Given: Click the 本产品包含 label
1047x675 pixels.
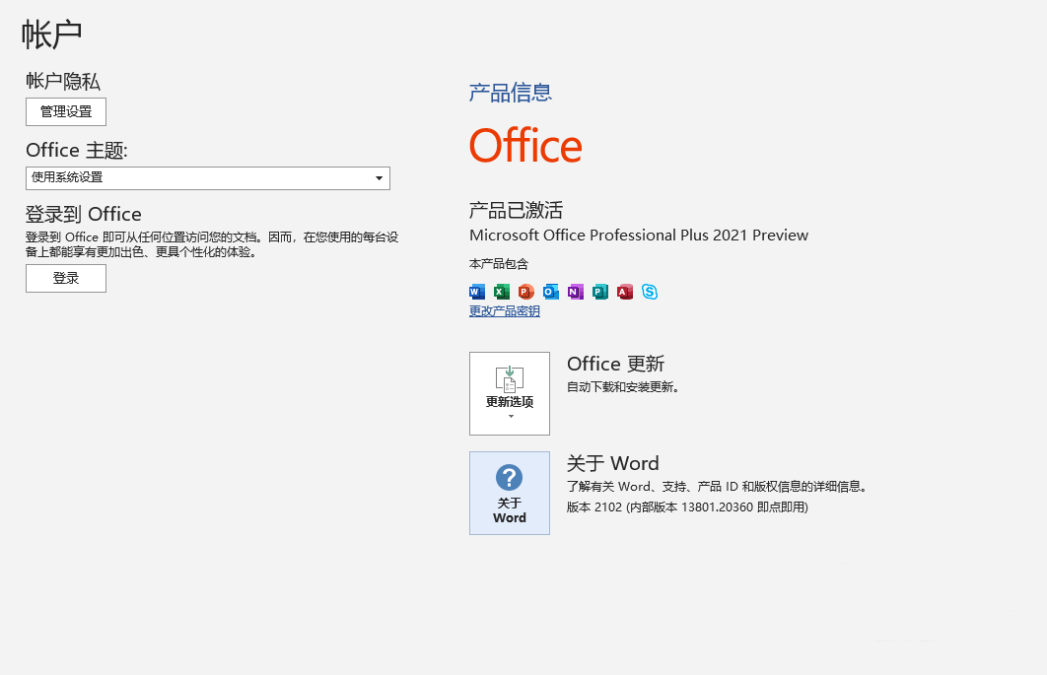Looking at the screenshot, I should [x=499, y=264].
